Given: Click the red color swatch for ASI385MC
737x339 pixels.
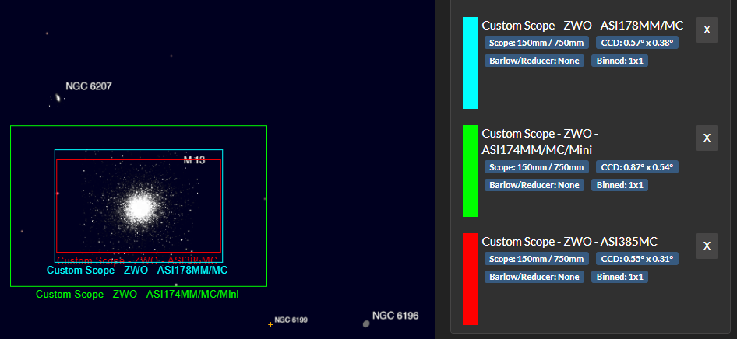Looking at the screenshot, I should point(470,278).
